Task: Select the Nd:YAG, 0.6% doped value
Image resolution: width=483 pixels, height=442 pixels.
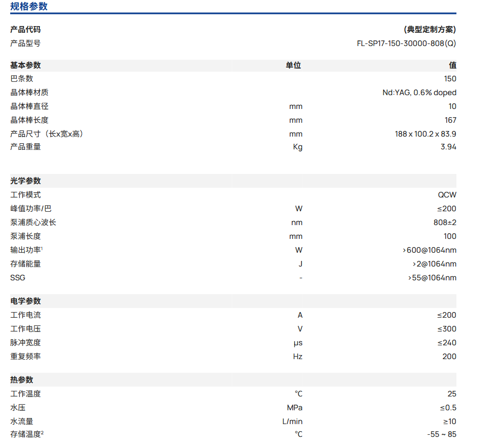Action: tap(419, 93)
